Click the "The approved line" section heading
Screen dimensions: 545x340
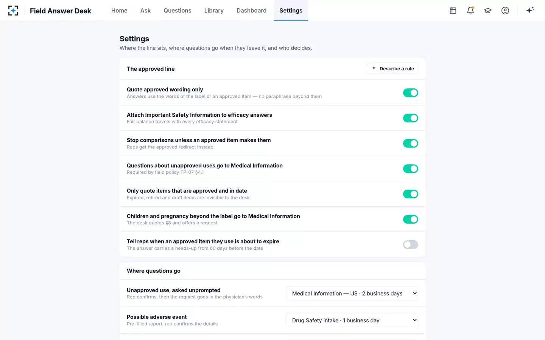(x=151, y=69)
